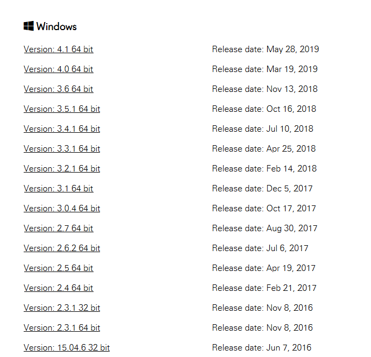Click the Version 2.7 64 bit link
The height and width of the screenshot is (357, 371).
(x=58, y=229)
